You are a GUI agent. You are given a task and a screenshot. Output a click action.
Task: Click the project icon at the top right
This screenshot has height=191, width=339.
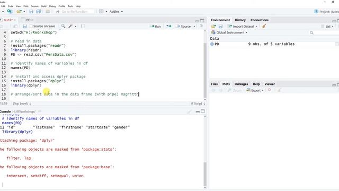(x=316, y=12)
